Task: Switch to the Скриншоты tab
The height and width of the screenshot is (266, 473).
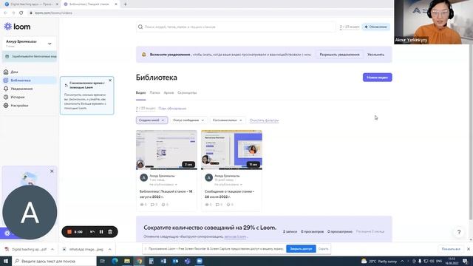Action: pos(187,92)
